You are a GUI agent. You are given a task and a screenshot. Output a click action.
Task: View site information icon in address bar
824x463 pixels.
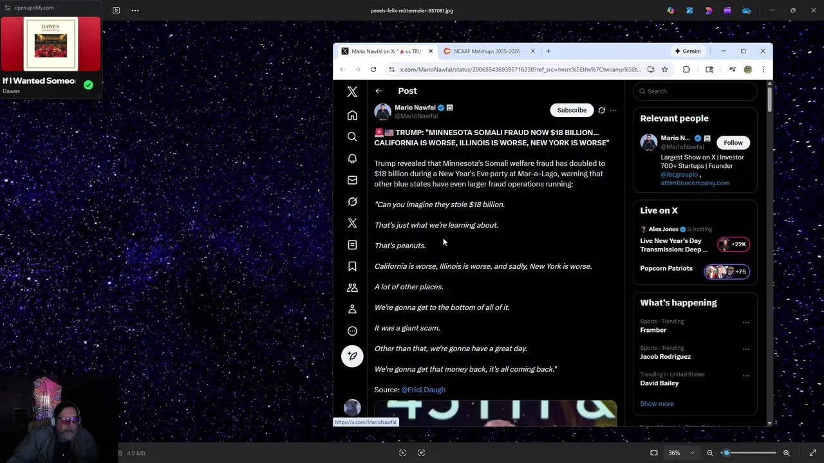click(391, 69)
